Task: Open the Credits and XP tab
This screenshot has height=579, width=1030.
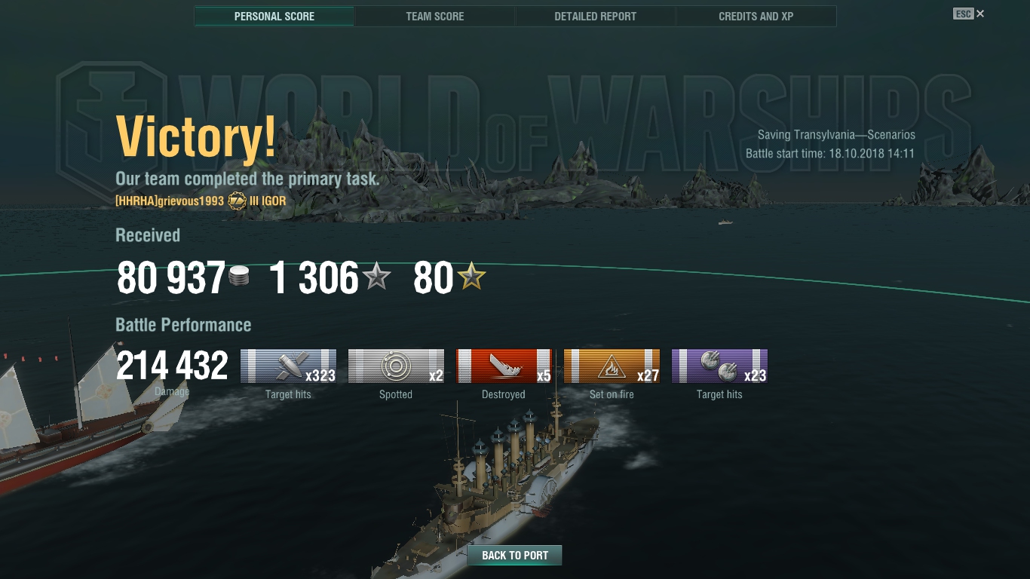Action: [x=756, y=16]
